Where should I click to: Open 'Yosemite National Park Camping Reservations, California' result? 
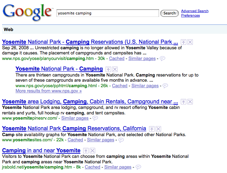74,129
